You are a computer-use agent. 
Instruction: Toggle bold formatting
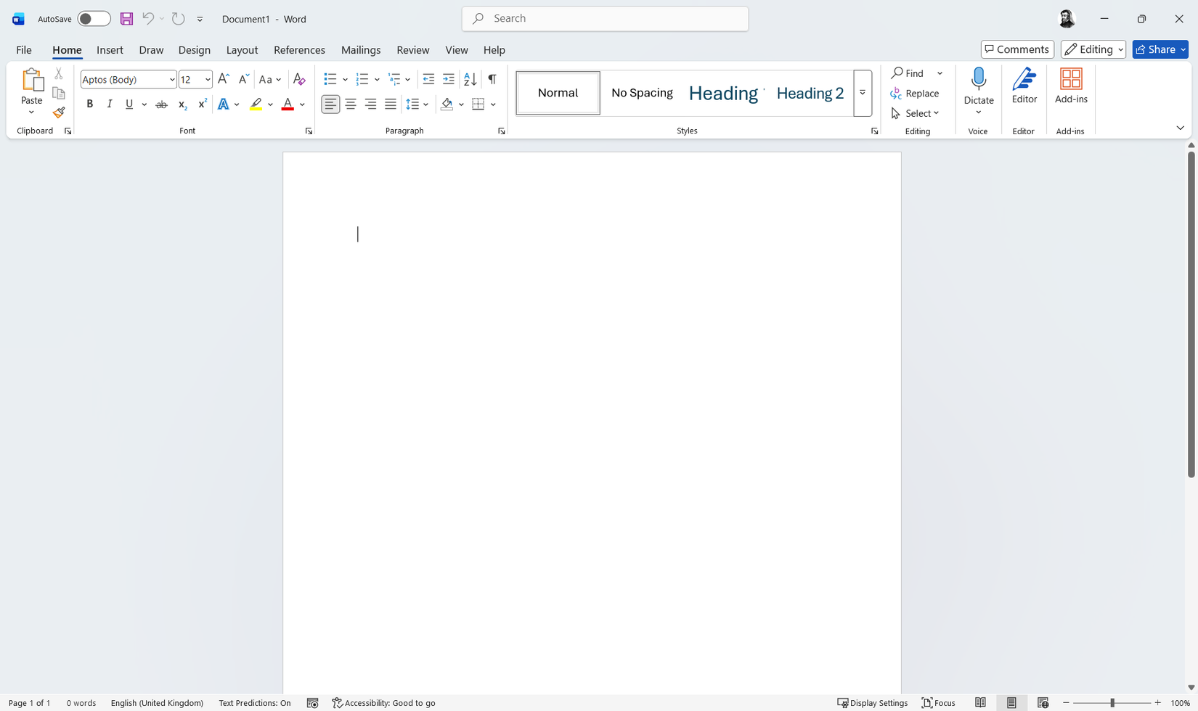89,104
